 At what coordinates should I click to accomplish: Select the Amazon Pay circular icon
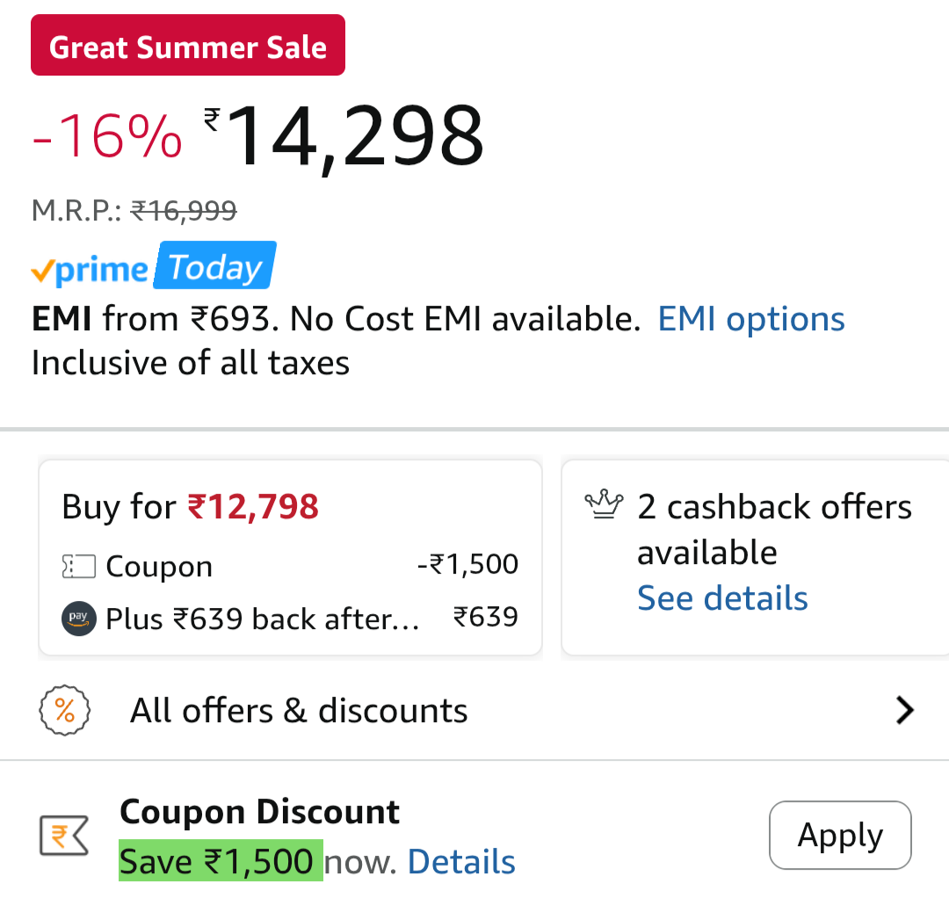pos(79,619)
